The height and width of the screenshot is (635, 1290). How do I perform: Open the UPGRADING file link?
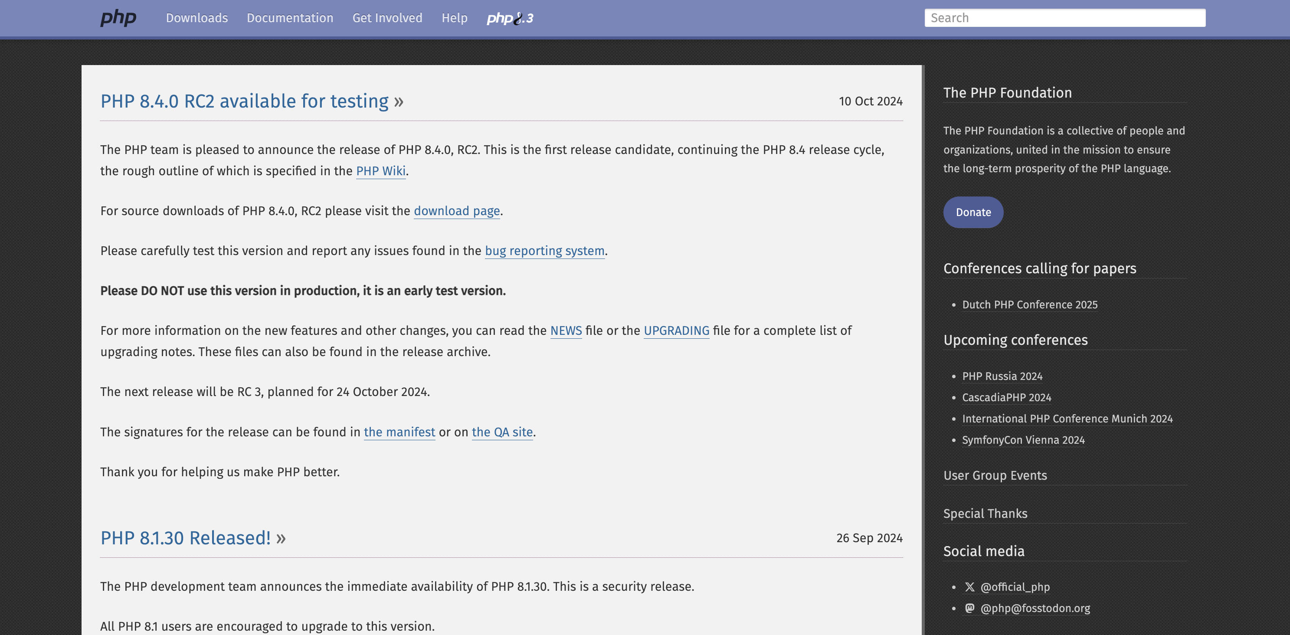677,331
